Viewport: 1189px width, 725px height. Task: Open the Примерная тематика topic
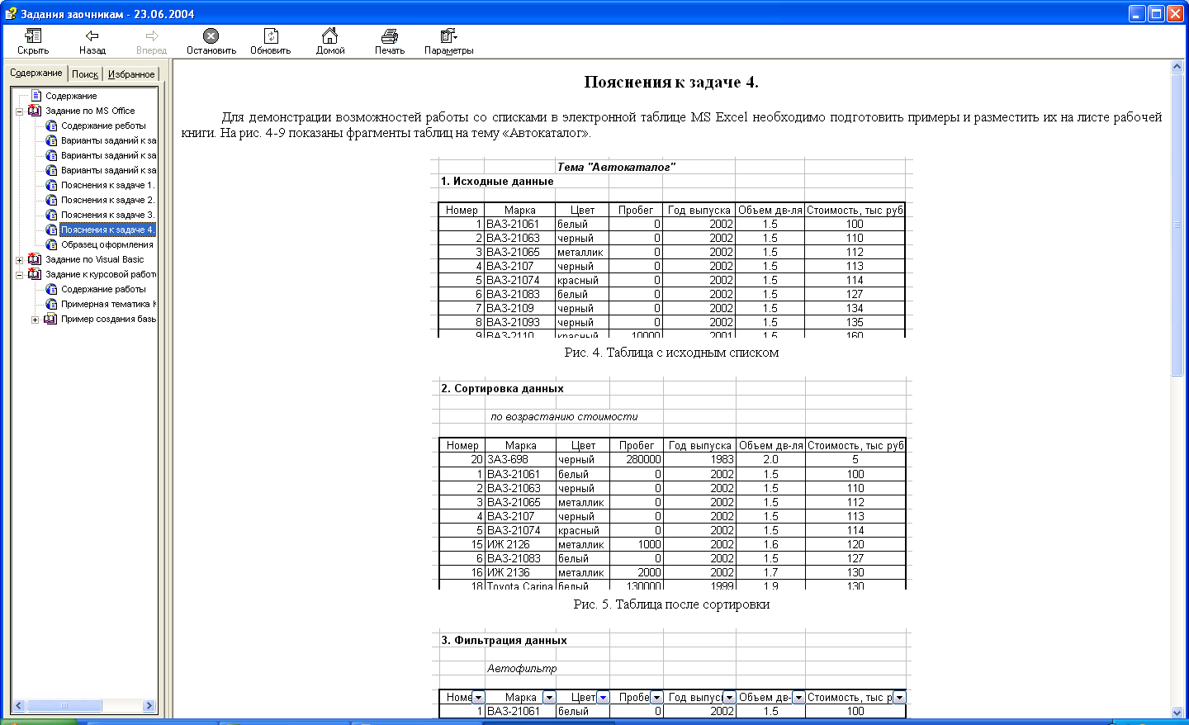[108, 304]
